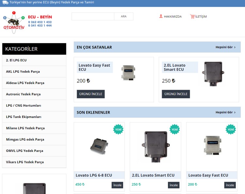Open sidebar product image below categories

click(x=34, y=188)
